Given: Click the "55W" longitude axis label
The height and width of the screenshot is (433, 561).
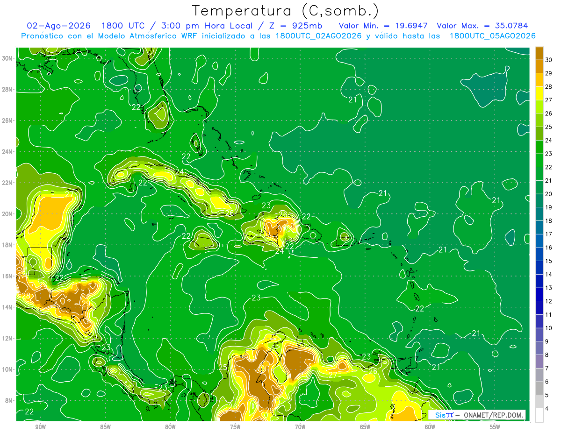Looking at the screenshot, I should coord(495,427).
